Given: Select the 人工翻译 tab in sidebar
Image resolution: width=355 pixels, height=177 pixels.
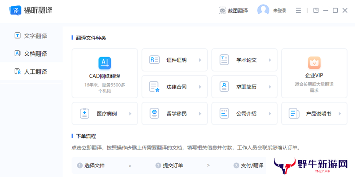Looking at the screenshot, I should click(31, 72).
